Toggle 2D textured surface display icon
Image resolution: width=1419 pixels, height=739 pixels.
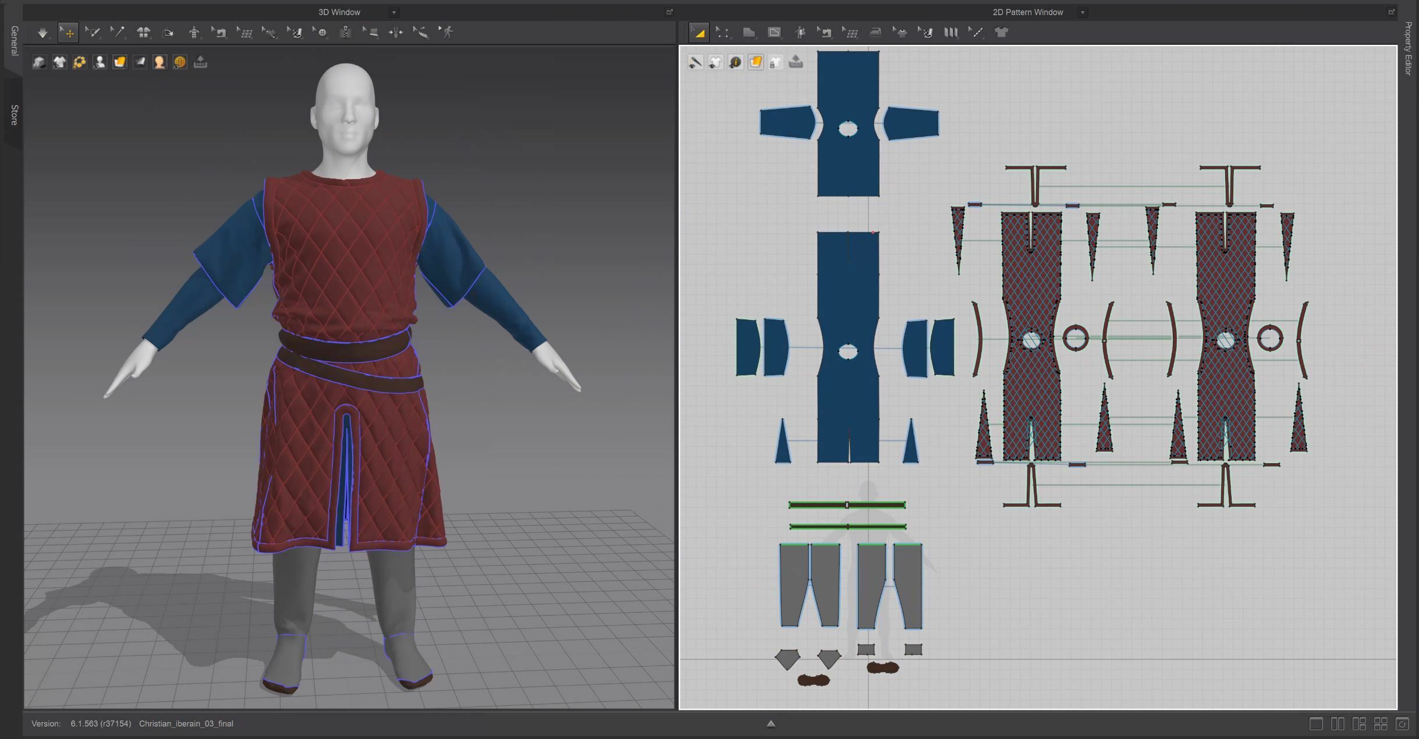755,62
